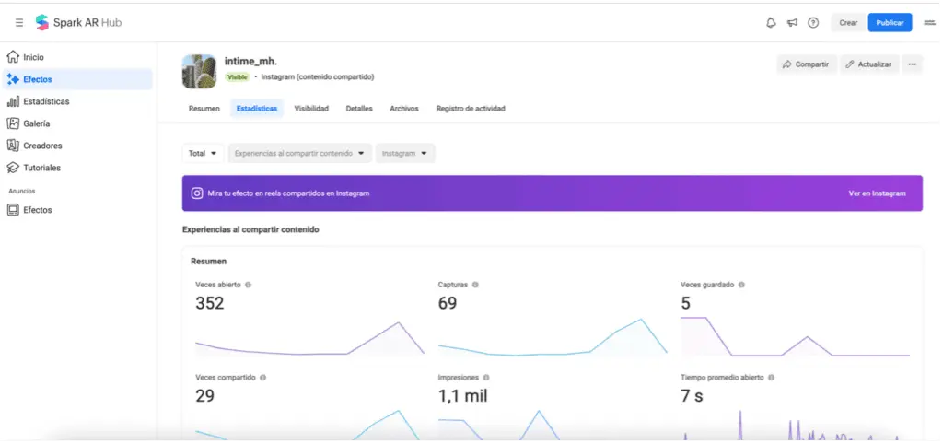Click the Inicio home icon
The height and width of the screenshot is (444, 943).
(13, 56)
